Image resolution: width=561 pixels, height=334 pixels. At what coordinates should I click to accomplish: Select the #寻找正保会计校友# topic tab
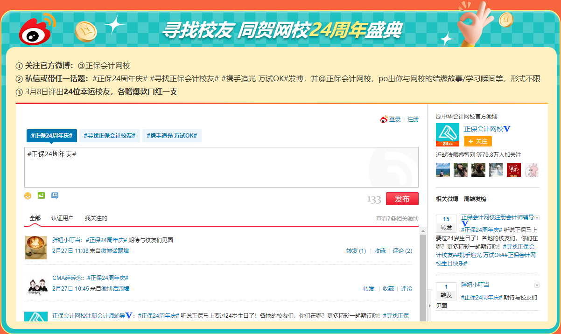point(110,136)
